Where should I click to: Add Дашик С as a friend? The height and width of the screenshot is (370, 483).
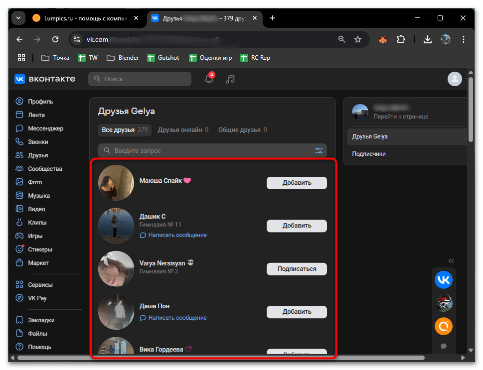click(297, 226)
